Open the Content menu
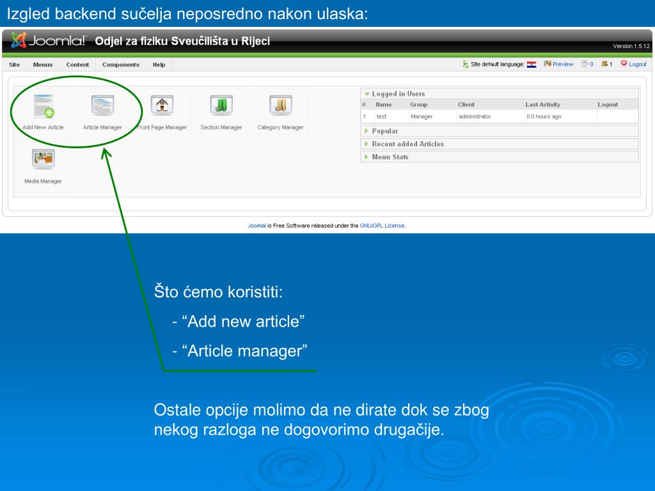This screenshot has height=491, width=655. point(77,65)
